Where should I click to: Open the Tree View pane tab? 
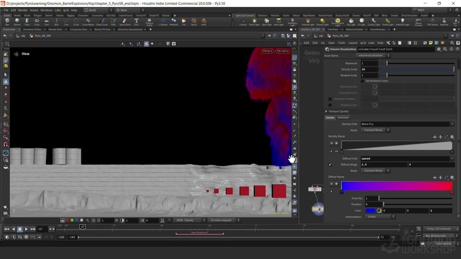point(333,30)
